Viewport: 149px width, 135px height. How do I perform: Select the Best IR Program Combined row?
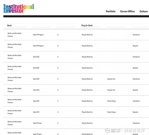(76, 35)
